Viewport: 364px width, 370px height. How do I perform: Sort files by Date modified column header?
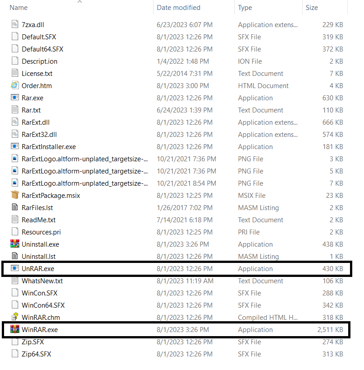178,8
